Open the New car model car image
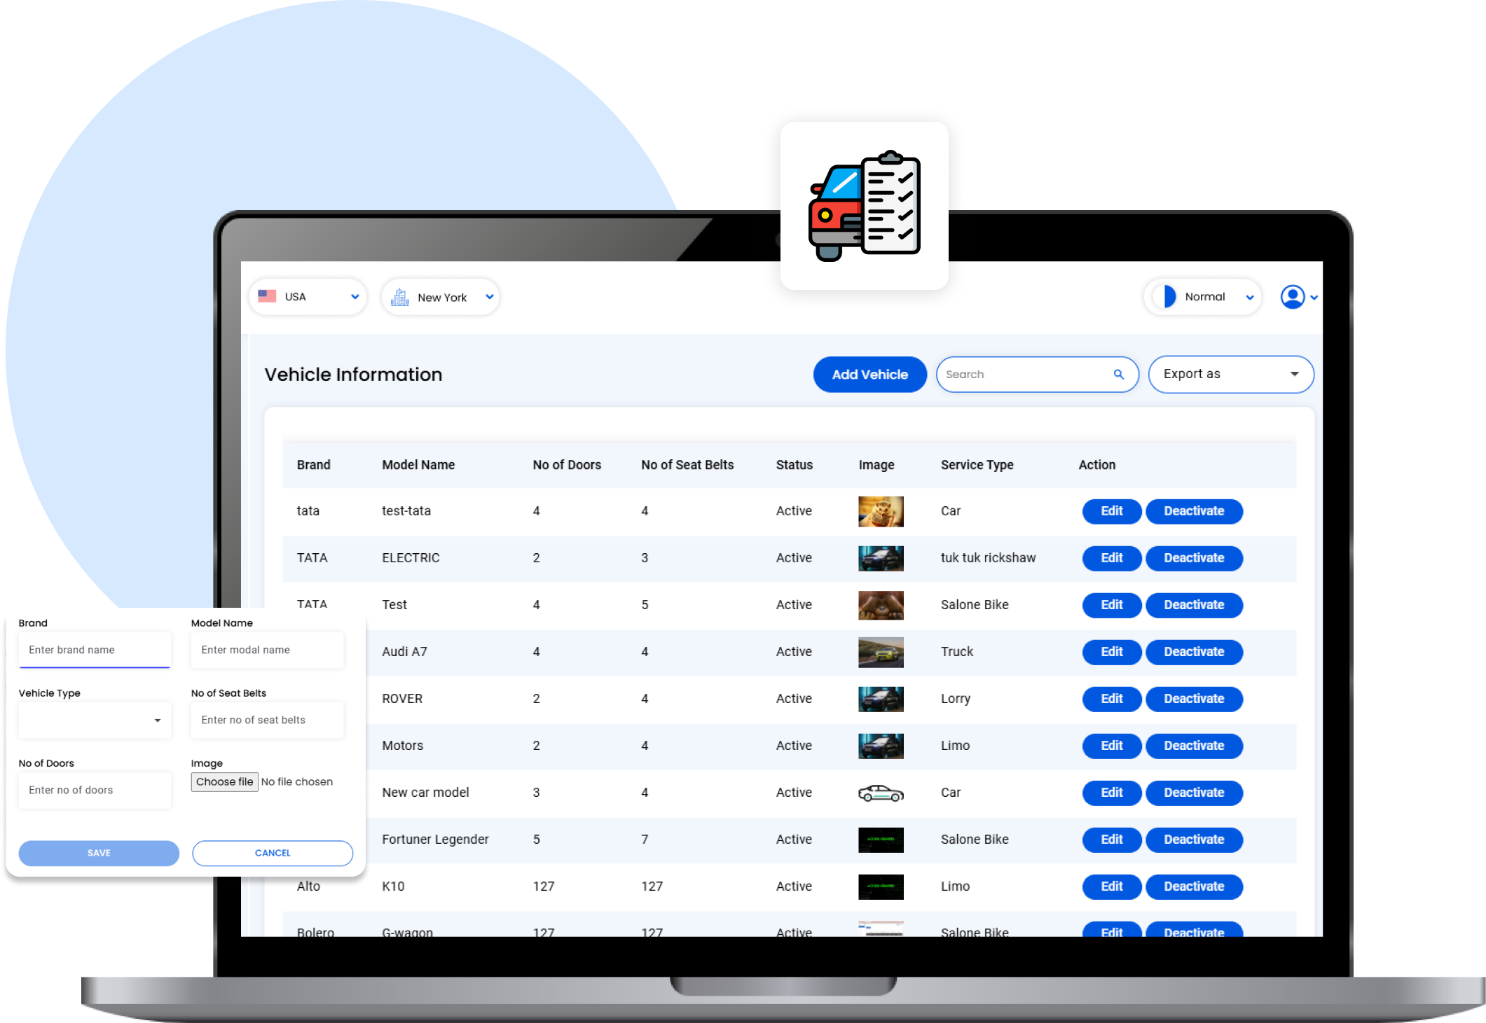 click(x=881, y=793)
